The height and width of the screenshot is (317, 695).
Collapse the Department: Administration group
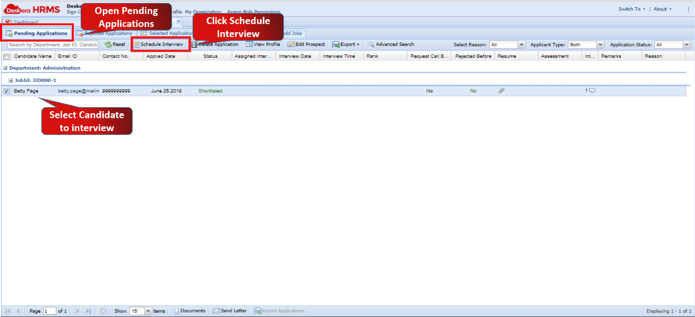[5, 67]
